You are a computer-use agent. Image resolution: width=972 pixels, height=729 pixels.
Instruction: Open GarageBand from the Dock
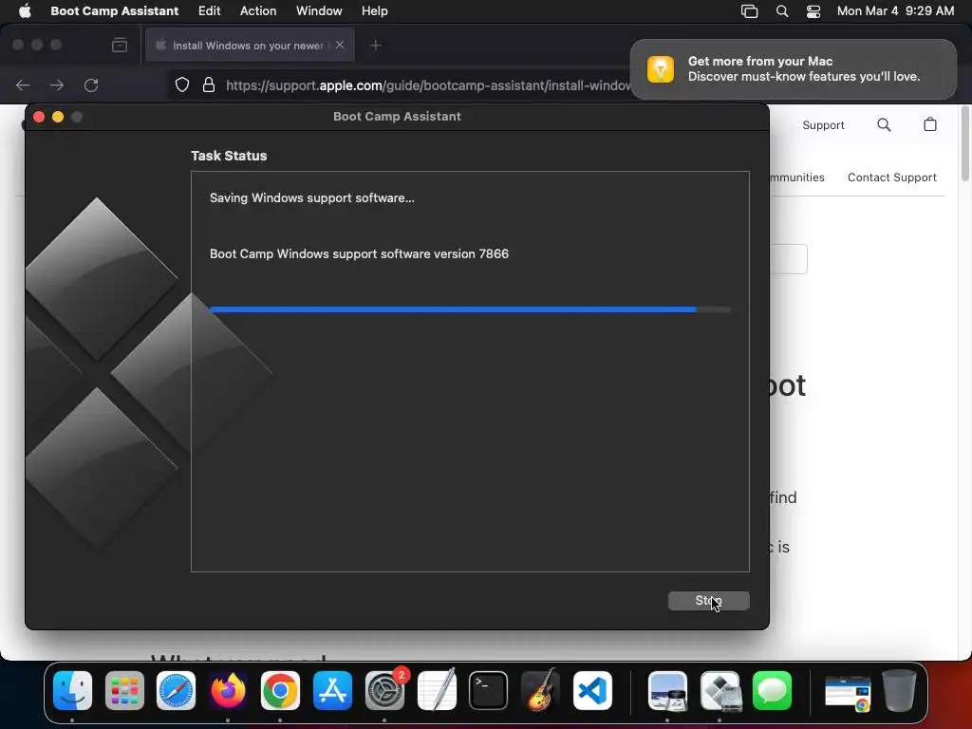pos(540,691)
